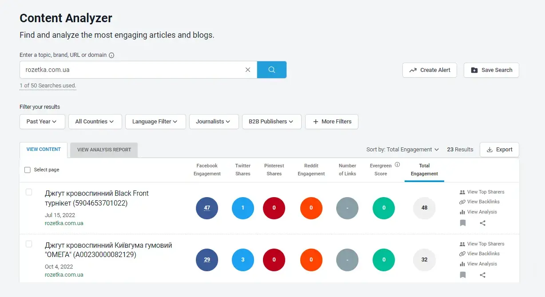Open the info icon beside the search label

pyautogui.click(x=111, y=55)
